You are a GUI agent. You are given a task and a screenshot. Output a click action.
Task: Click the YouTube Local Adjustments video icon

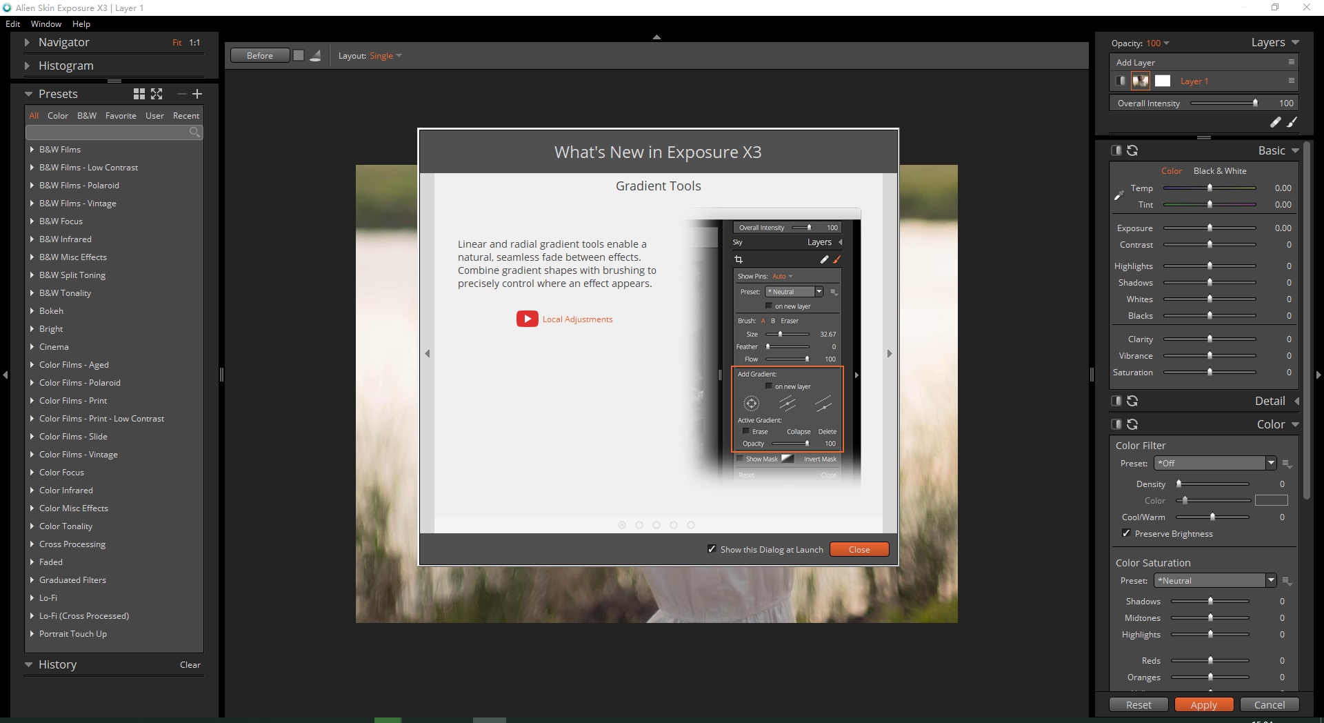(527, 319)
